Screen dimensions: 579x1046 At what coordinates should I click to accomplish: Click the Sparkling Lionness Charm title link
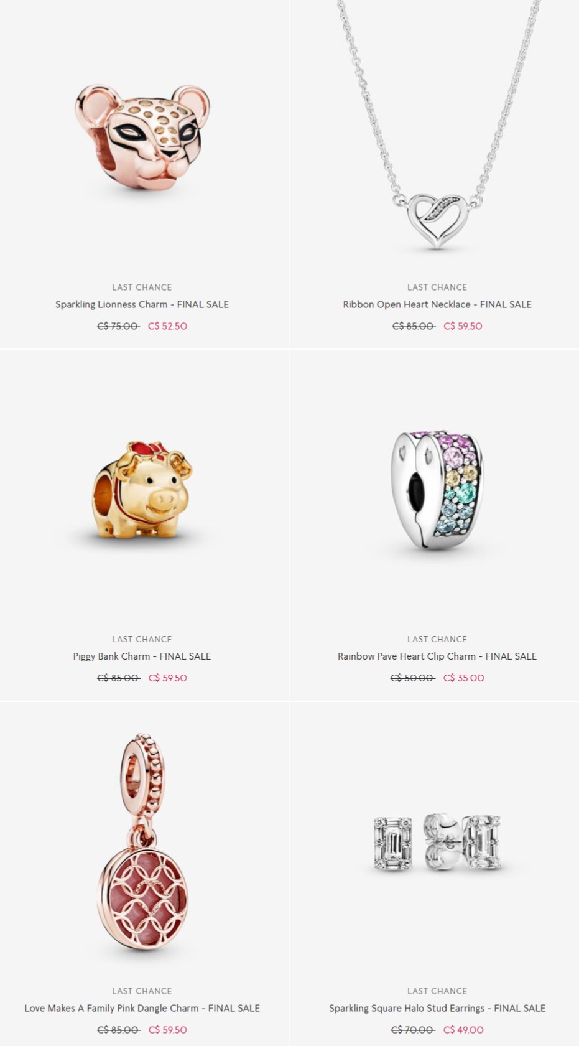pos(142,304)
